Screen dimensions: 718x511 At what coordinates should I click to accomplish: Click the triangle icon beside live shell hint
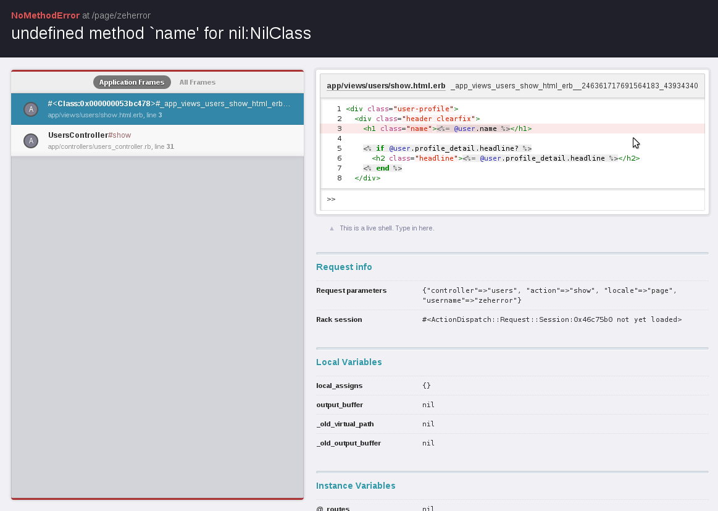[332, 228]
